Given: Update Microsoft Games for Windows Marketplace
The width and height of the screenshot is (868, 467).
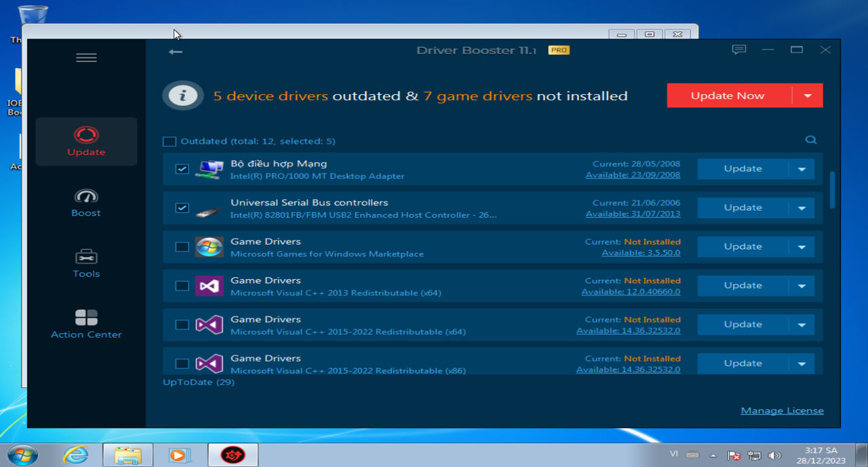Looking at the screenshot, I should (x=743, y=247).
